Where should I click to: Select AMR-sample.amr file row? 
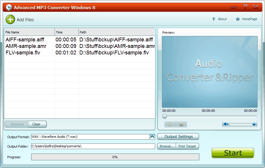26,46
